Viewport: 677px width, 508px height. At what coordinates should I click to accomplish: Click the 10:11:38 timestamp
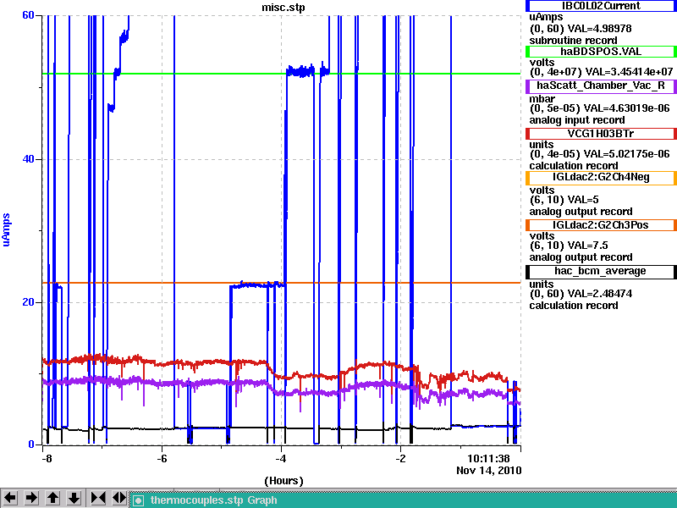489,458
